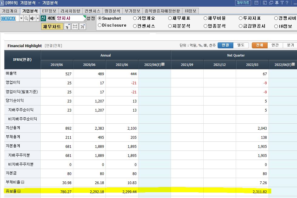
Task: Switch to the IR정보 tab
Action: pyautogui.click(x=190, y=11)
